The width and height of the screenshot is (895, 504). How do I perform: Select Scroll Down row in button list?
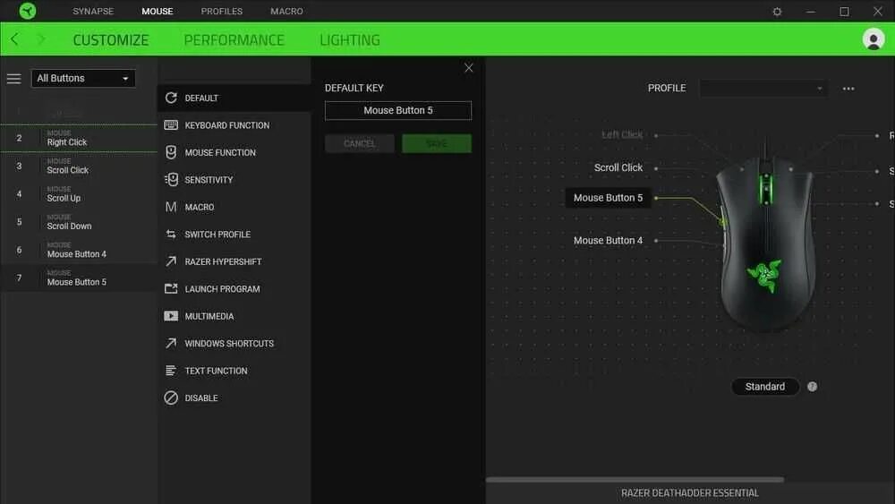79,222
